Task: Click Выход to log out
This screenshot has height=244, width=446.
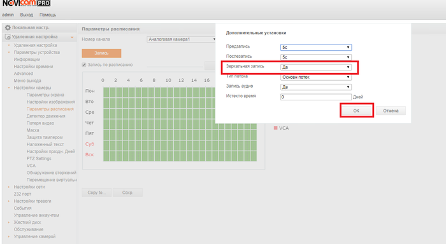Action: [x=27, y=15]
